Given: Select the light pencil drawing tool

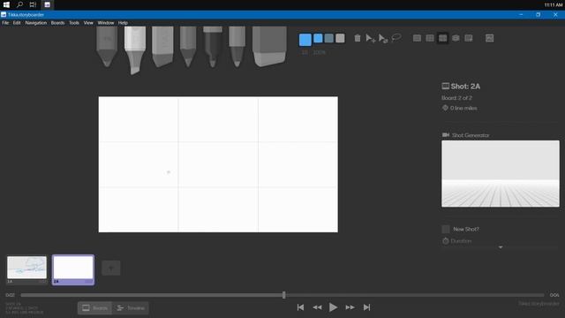Looking at the screenshot, I should point(107,47).
